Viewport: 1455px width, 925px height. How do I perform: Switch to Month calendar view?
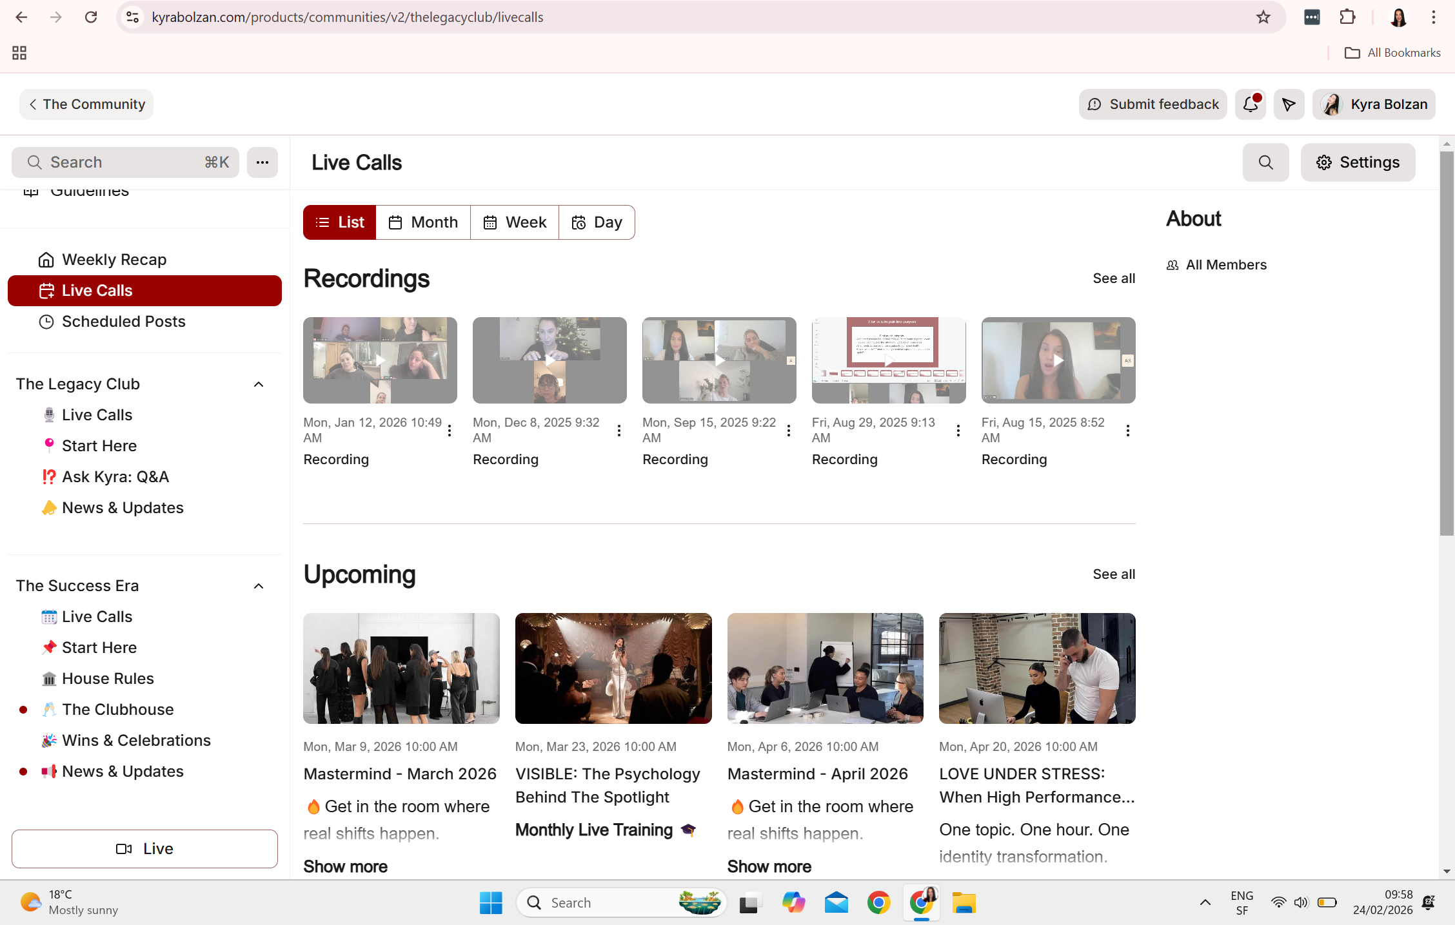pyautogui.click(x=423, y=222)
